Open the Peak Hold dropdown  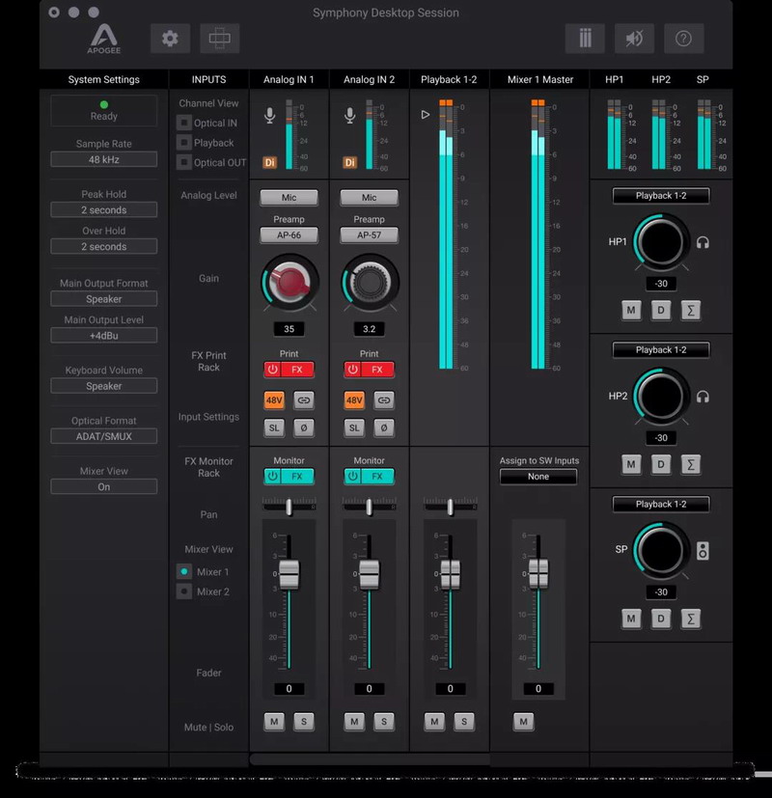click(x=104, y=209)
